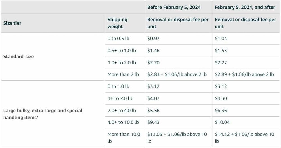
Task: Click the Size tier column header
Action: pos(12,23)
